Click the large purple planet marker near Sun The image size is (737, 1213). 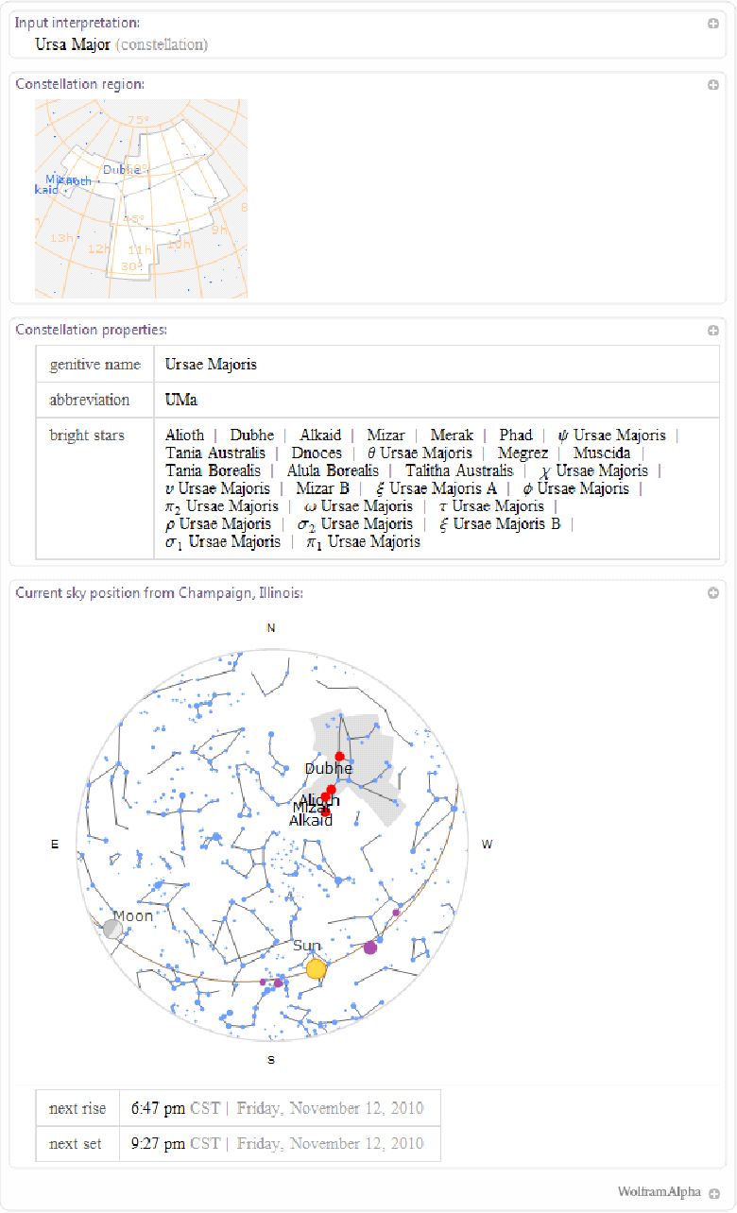point(370,947)
